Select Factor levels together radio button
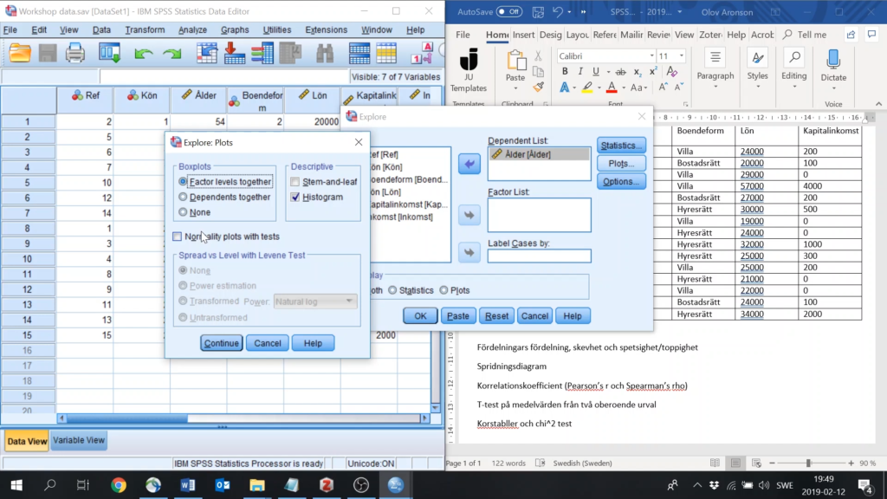Image resolution: width=887 pixels, height=499 pixels. click(x=183, y=182)
